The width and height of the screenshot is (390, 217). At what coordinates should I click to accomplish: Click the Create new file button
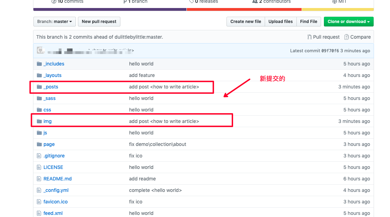[246, 22]
